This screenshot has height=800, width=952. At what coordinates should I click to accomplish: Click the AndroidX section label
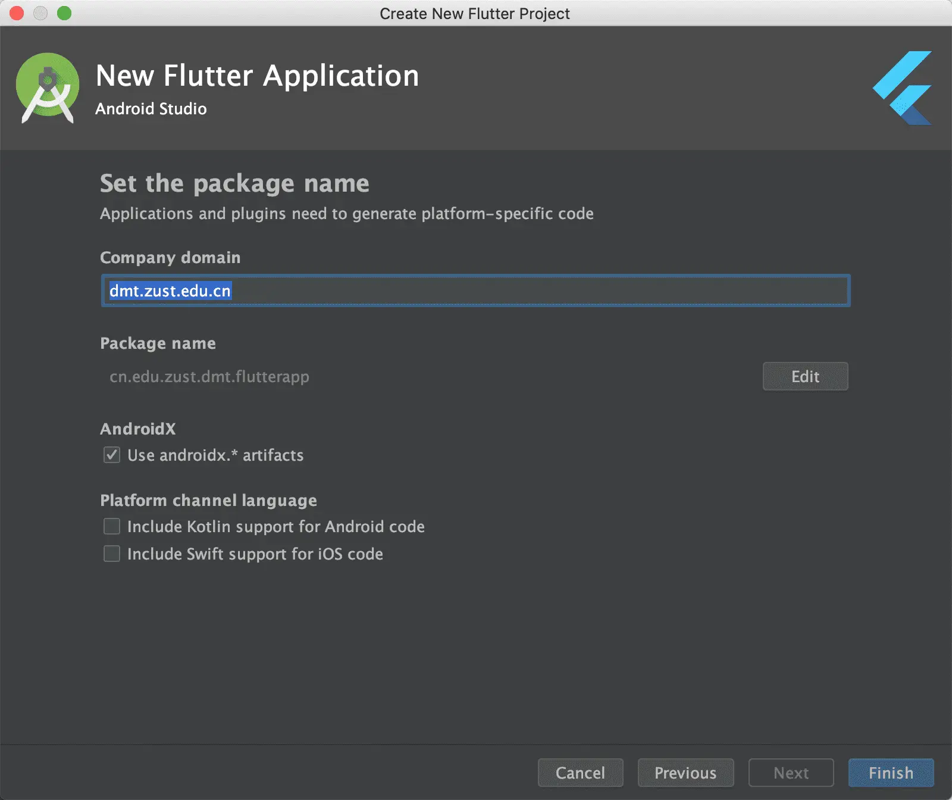click(x=138, y=429)
